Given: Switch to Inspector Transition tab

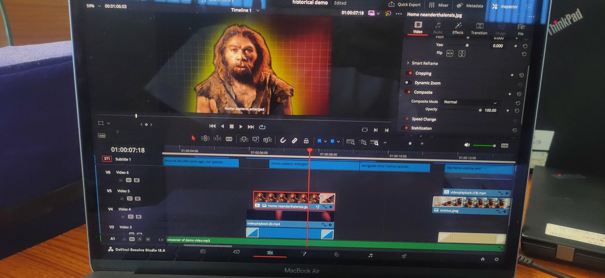Looking at the screenshot, I should pyautogui.click(x=479, y=29).
